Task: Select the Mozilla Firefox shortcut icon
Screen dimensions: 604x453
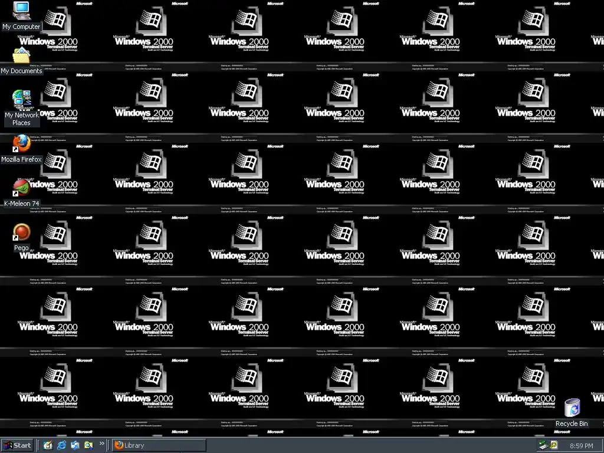Action: [21, 144]
